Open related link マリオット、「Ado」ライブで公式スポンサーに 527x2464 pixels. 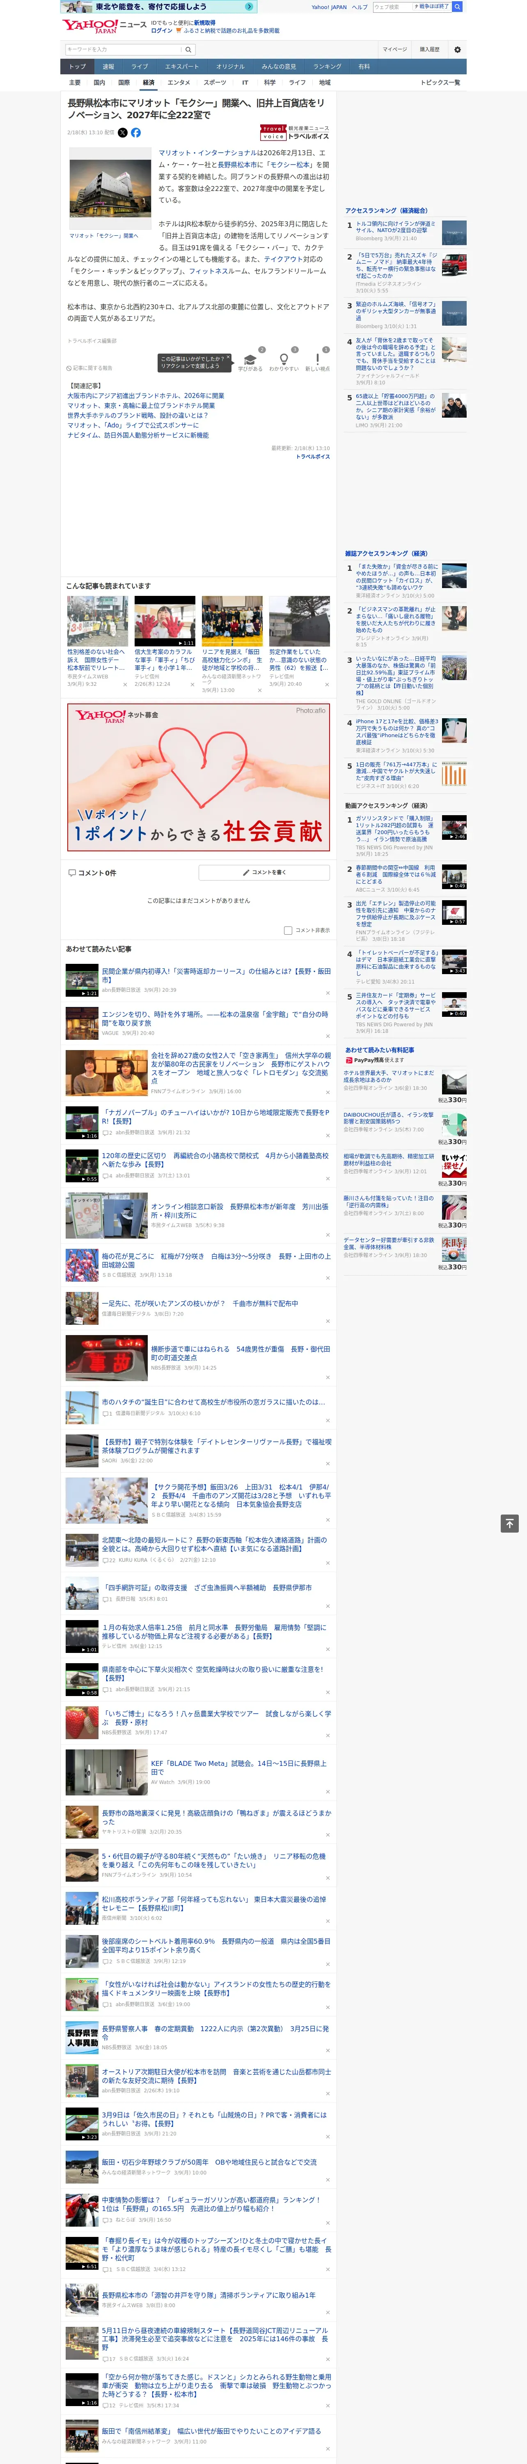click(133, 425)
